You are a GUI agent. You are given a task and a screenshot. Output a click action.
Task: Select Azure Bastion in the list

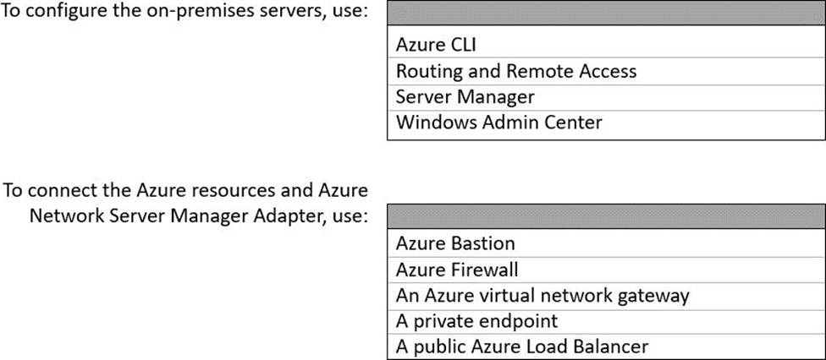(x=454, y=243)
